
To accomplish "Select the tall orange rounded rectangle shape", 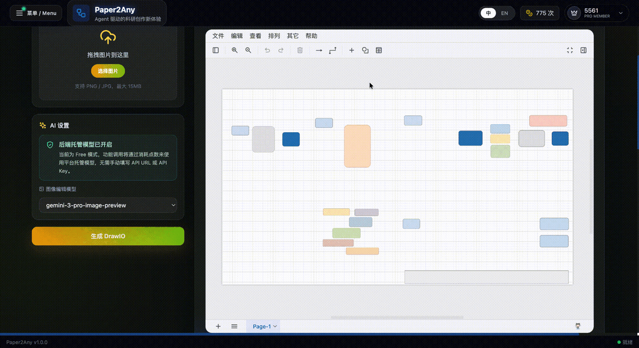I will point(357,146).
